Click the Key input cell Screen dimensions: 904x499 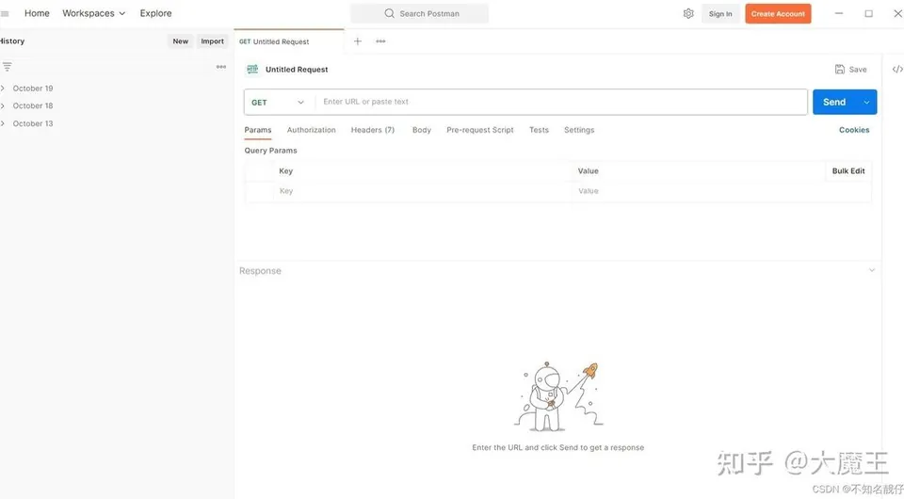click(424, 191)
